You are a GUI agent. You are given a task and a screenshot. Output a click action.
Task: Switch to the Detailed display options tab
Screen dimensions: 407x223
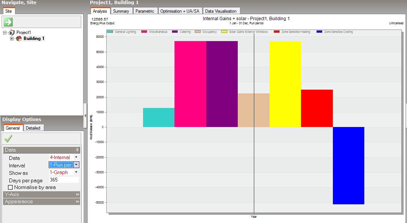[33, 128]
